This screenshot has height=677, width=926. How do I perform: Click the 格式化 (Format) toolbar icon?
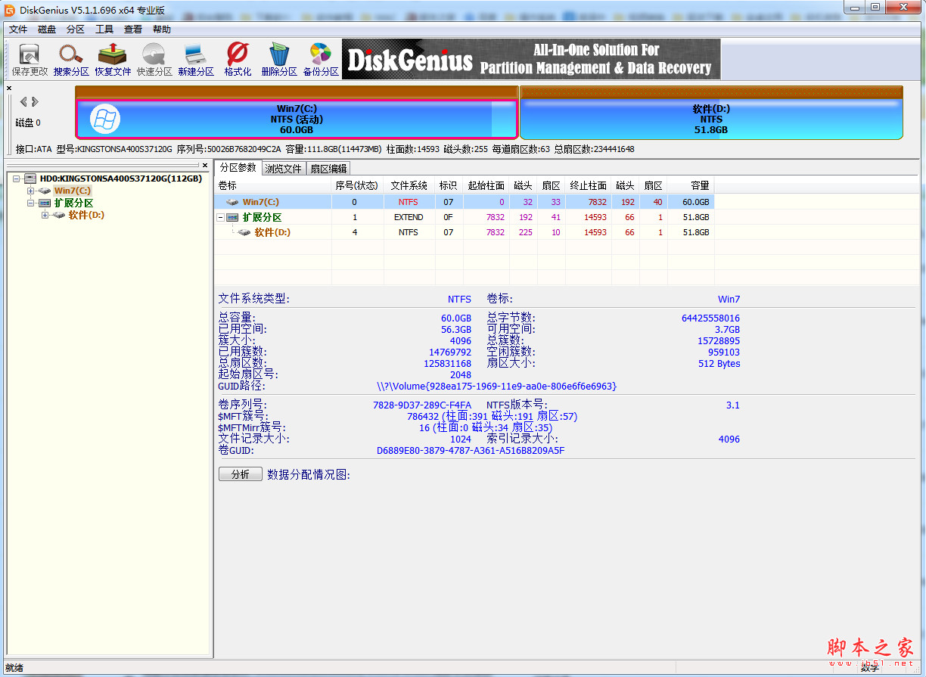point(238,59)
